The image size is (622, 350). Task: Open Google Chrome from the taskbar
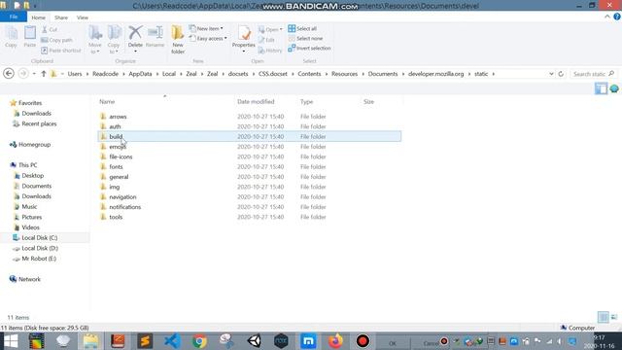(199, 341)
